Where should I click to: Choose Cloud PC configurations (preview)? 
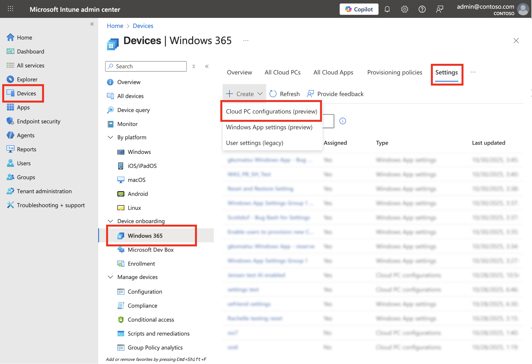272,111
